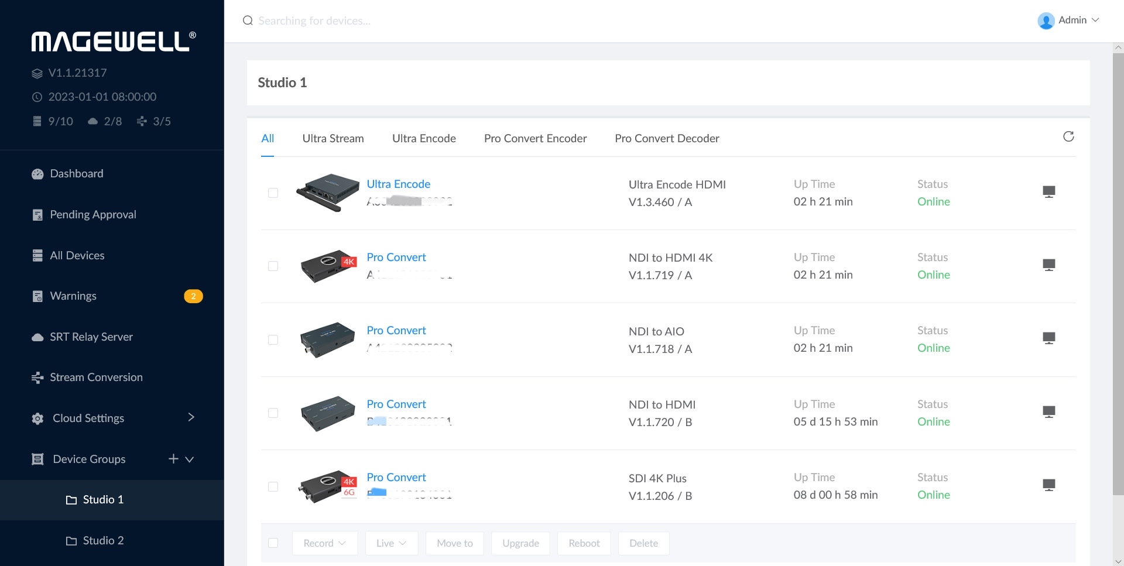This screenshot has width=1124, height=566.
Task: Check the Ultra Encode device checkbox
Action: [x=273, y=193]
